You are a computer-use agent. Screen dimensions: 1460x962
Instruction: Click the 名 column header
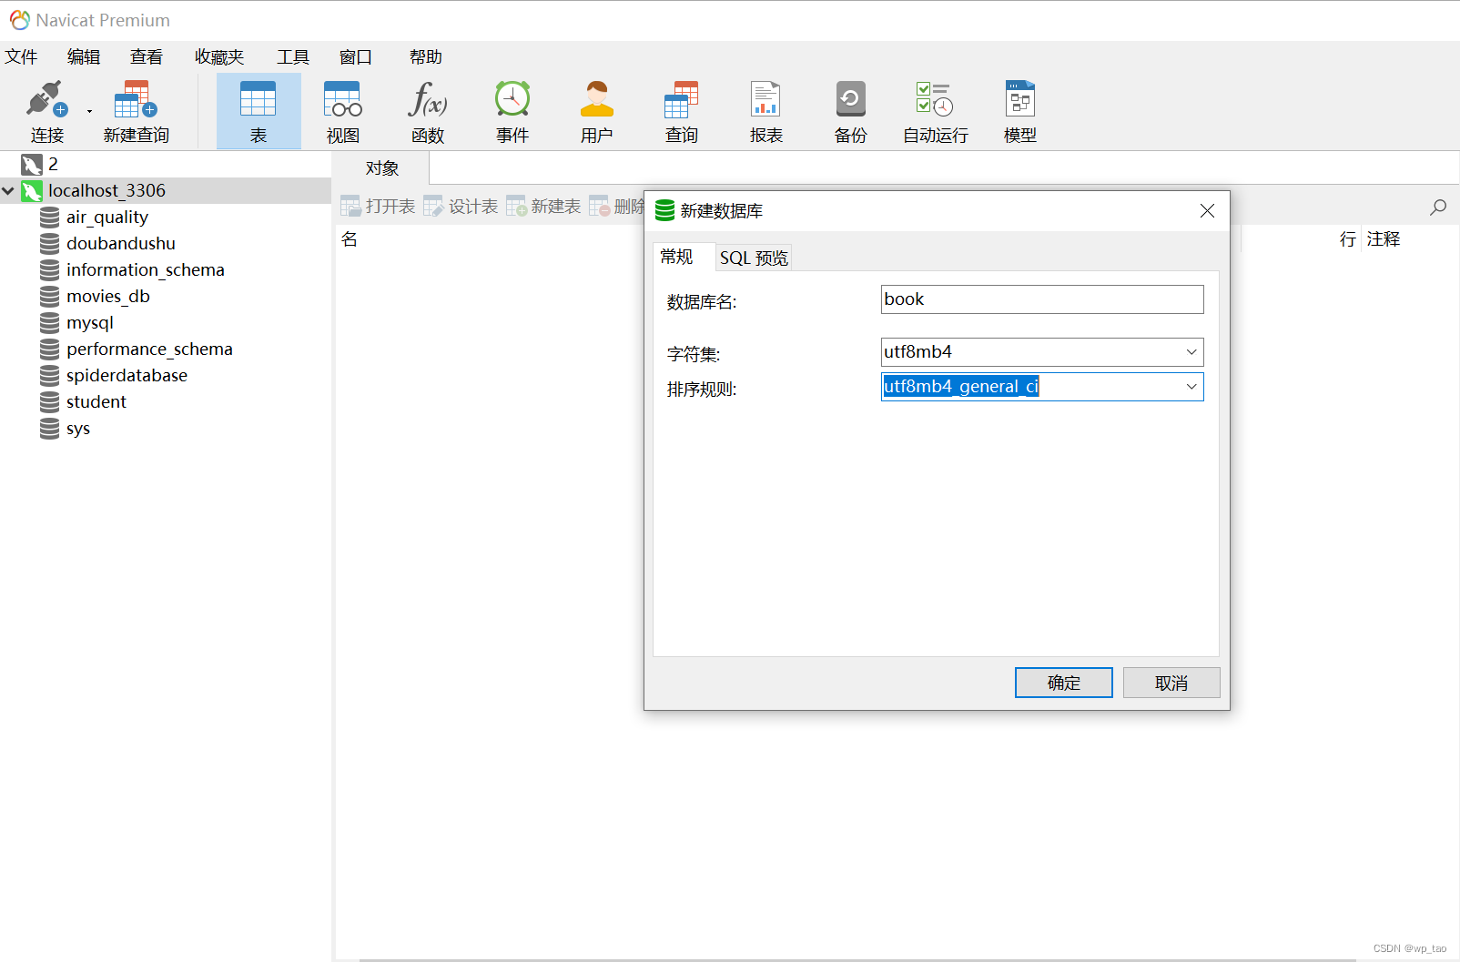(350, 239)
